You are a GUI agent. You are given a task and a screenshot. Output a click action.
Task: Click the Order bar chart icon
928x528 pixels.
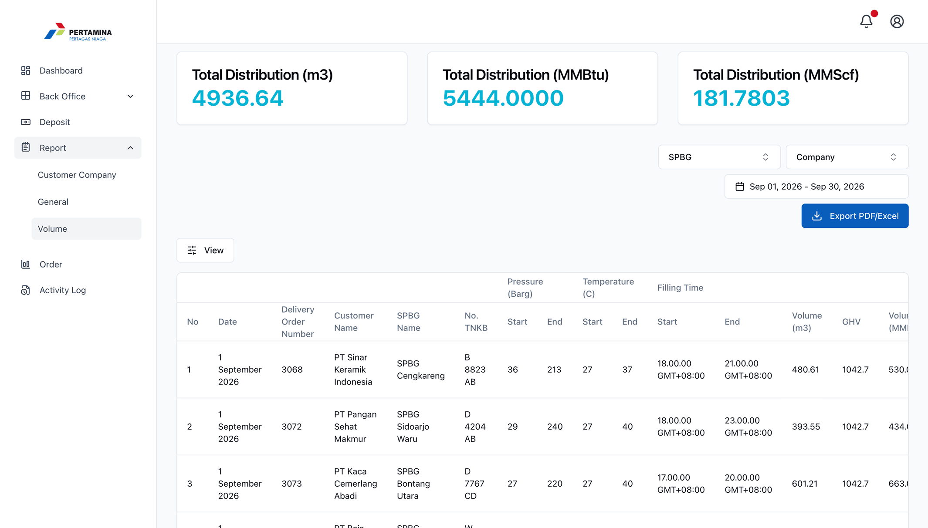(x=26, y=264)
